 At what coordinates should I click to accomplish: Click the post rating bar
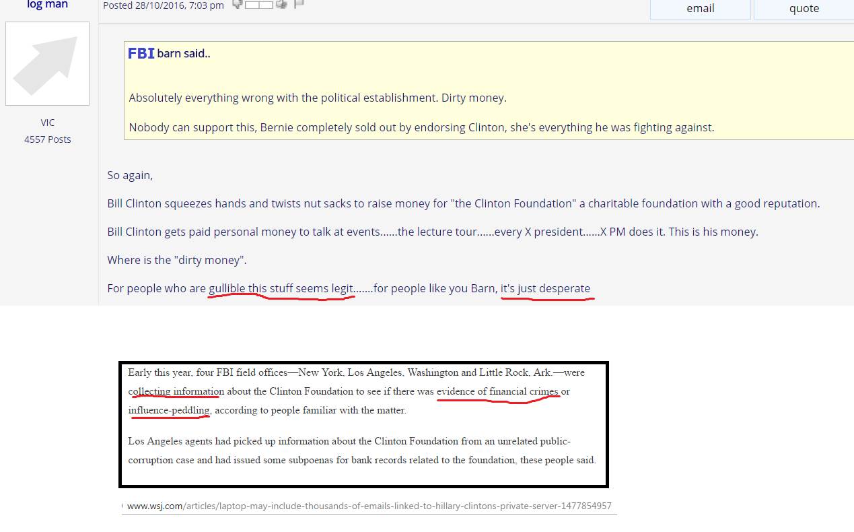pyautogui.click(x=259, y=5)
